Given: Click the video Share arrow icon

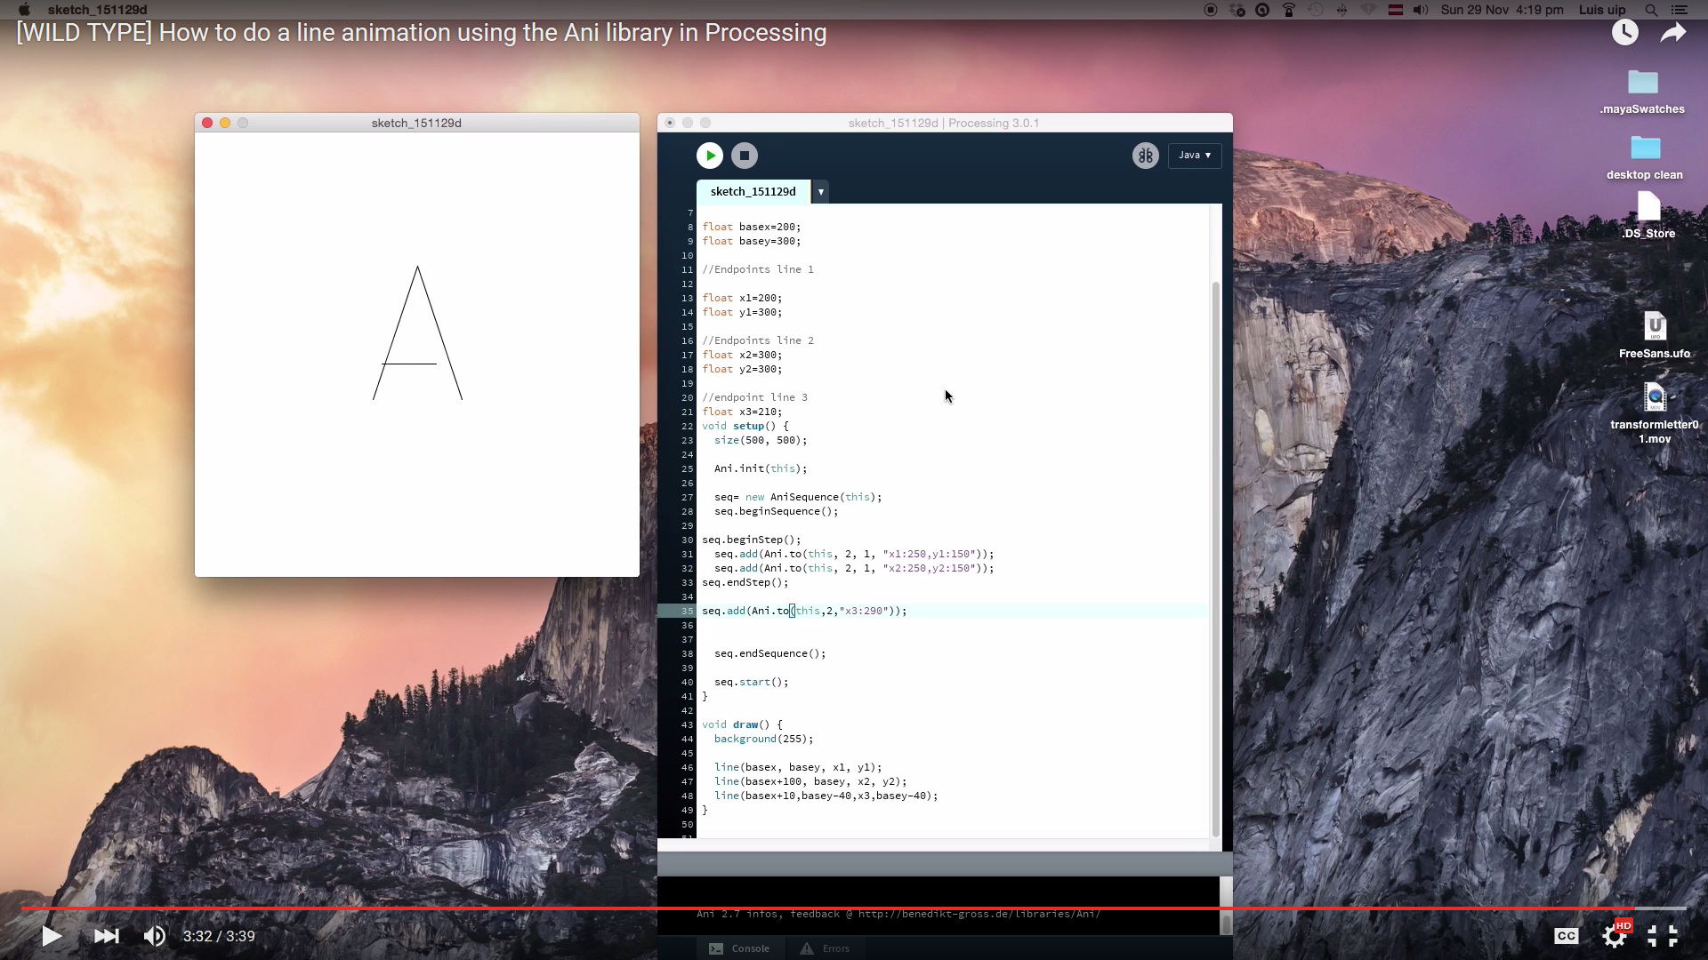Looking at the screenshot, I should (1672, 33).
